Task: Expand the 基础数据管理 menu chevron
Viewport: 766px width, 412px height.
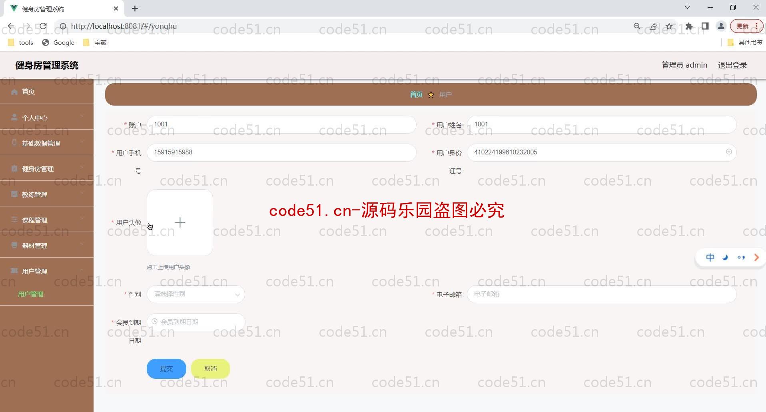Action: (x=82, y=142)
